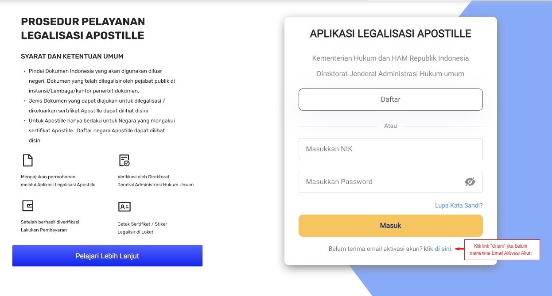
Task: Toggle password visibility eye icon
Action: [x=470, y=182]
